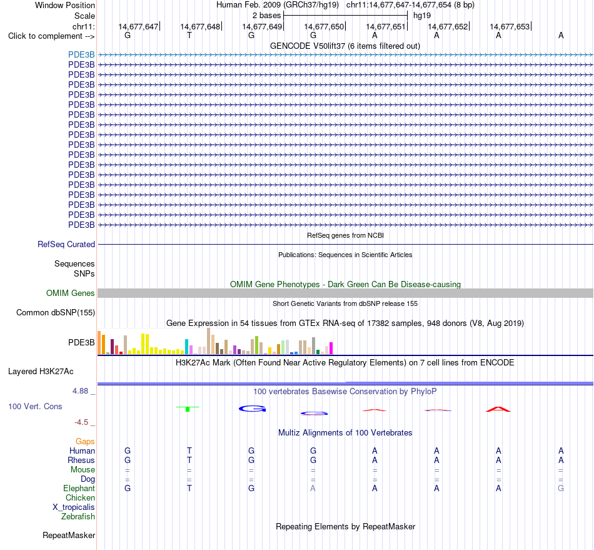Click the OMIM Gene Phenotypes green track title
Viewport: 594px width, 550px height.
pos(346,284)
